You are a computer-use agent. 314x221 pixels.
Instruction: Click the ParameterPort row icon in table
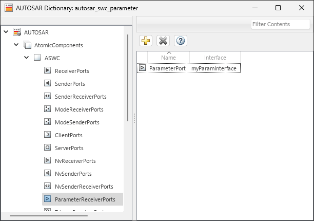[x=142, y=68]
